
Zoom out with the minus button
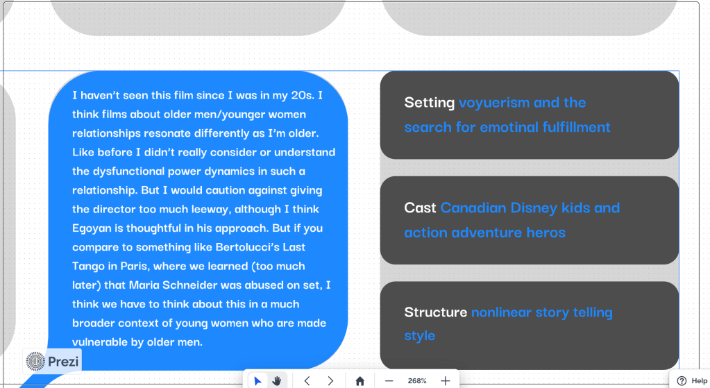click(x=389, y=380)
